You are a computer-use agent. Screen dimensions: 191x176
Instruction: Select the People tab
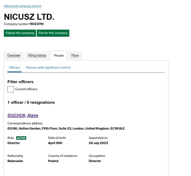click(59, 56)
